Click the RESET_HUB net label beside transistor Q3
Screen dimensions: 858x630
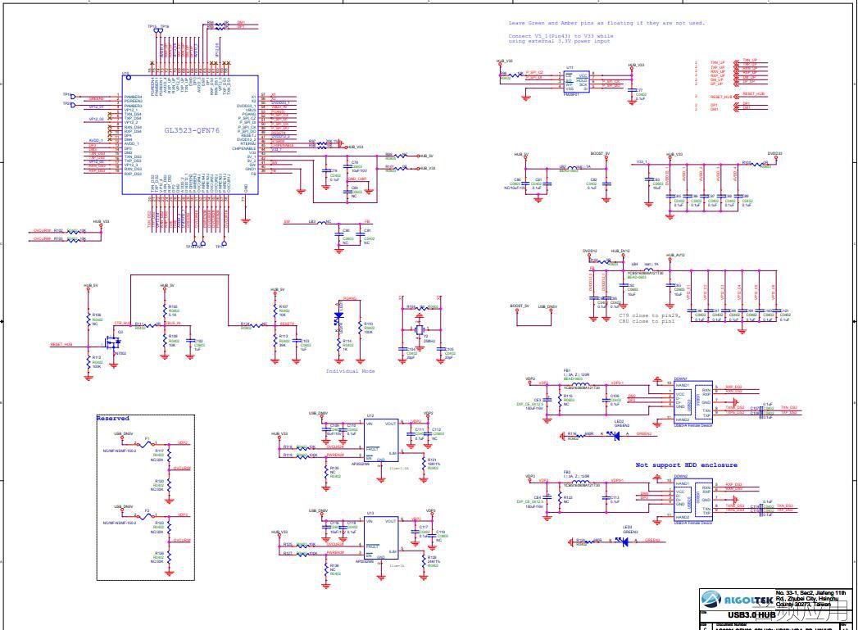(x=61, y=345)
